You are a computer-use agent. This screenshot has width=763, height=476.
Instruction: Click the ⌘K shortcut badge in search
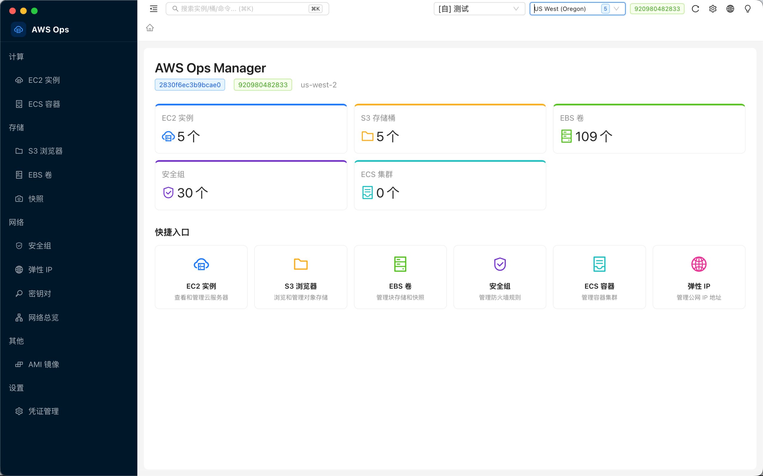tap(316, 9)
